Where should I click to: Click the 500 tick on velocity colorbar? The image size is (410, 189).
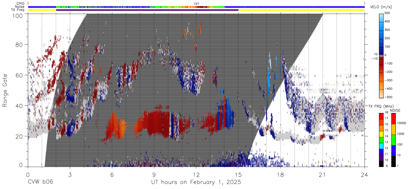coord(387,13)
